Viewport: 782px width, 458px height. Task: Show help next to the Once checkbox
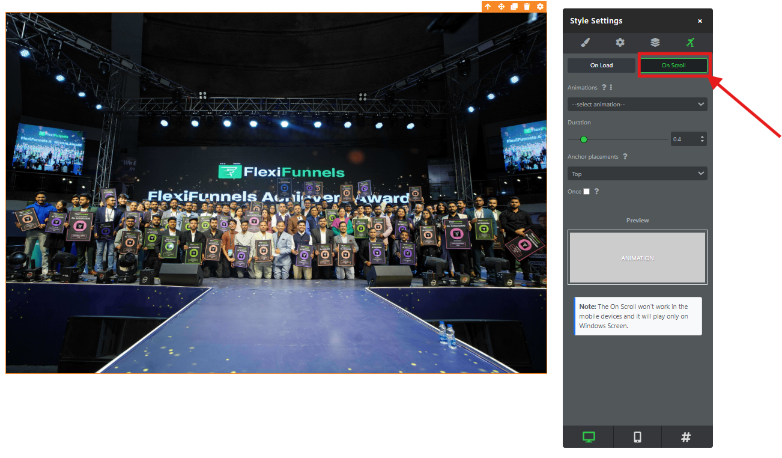tap(596, 192)
